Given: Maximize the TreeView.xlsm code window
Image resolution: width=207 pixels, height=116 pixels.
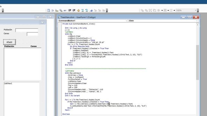Looking at the screenshot, I should [190, 17].
